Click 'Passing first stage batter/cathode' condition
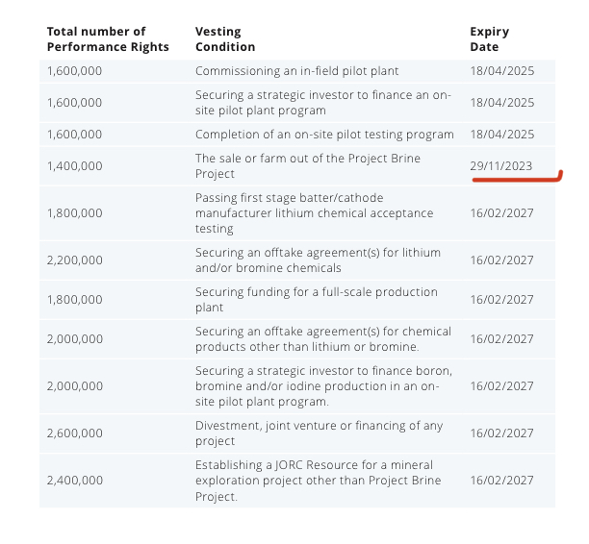Screen dimensions: 589x544 point(314,212)
